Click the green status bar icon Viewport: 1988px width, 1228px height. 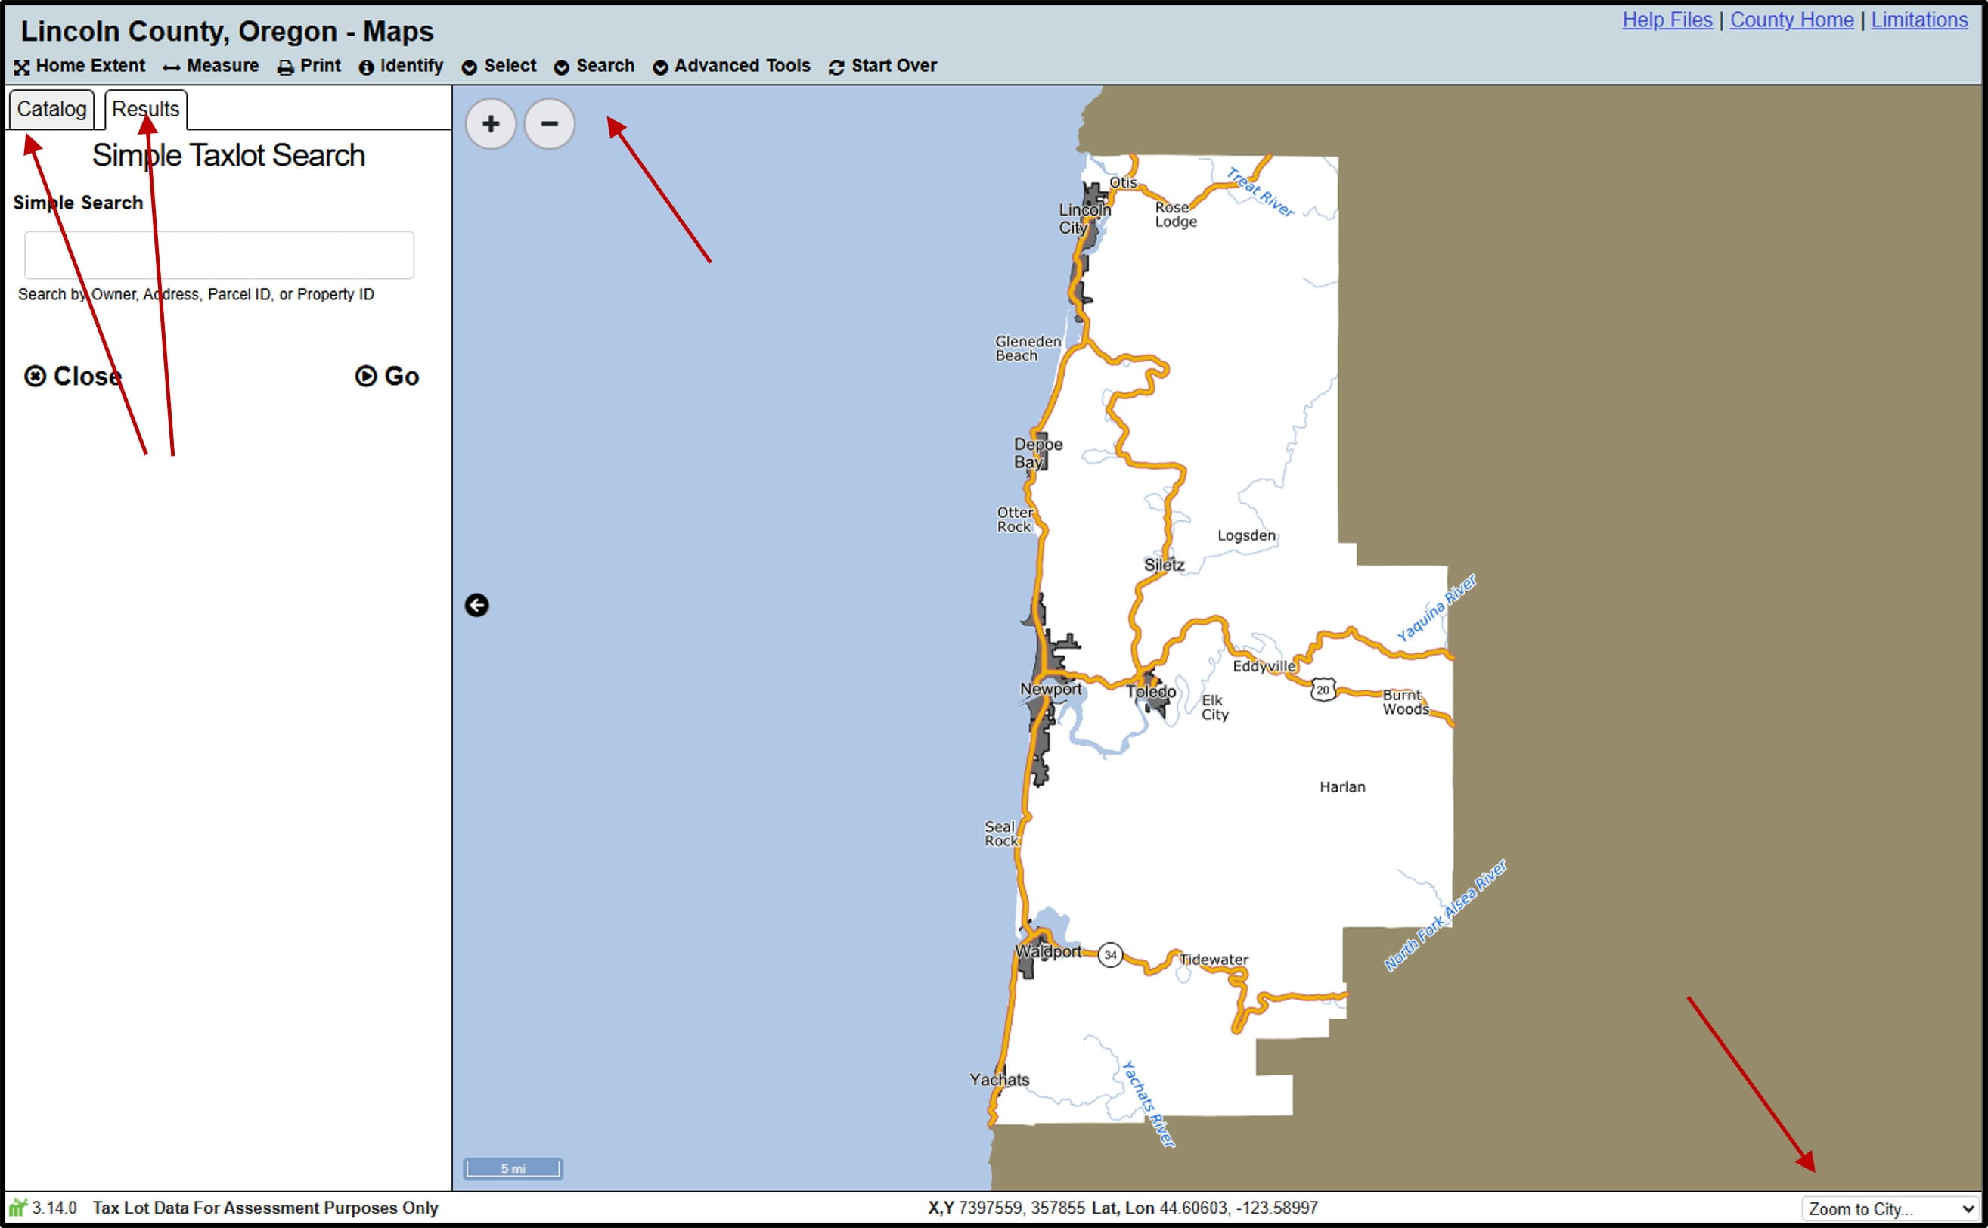(x=18, y=1208)
